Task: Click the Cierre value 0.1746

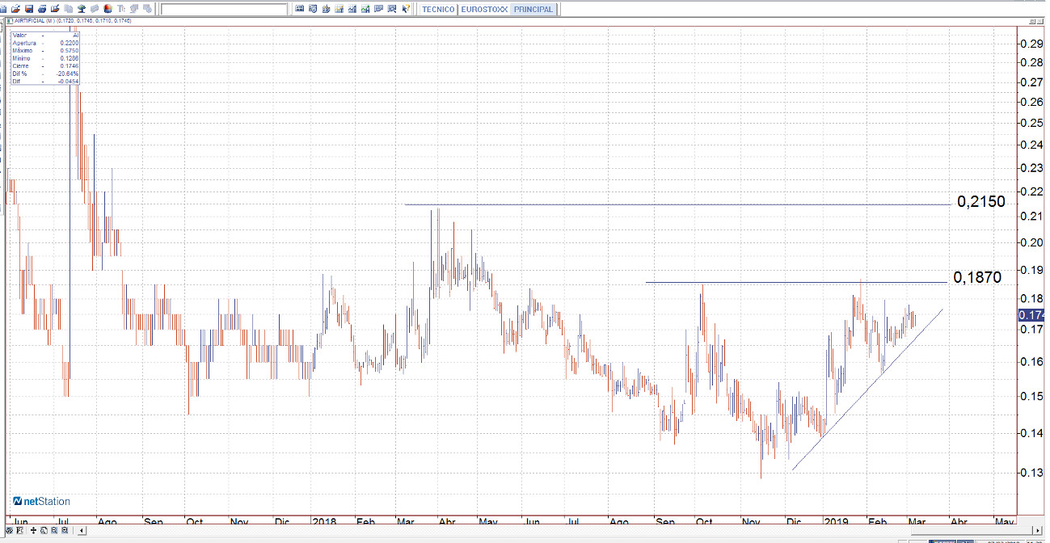Action: (x=70, y=66)
